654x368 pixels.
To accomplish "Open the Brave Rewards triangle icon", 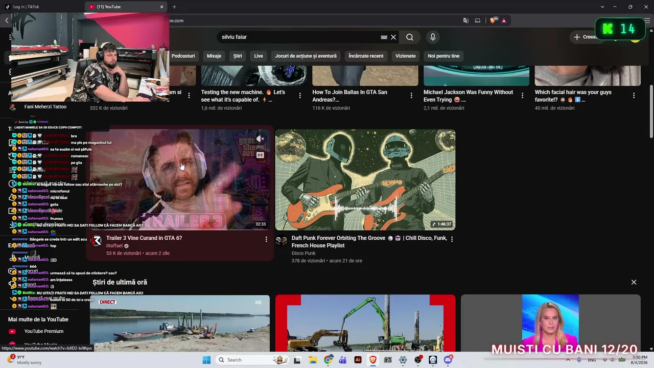I will (x=504, y=20).
